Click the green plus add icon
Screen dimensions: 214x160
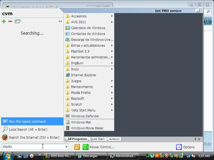pyautogui.click(x=4, y=21)
